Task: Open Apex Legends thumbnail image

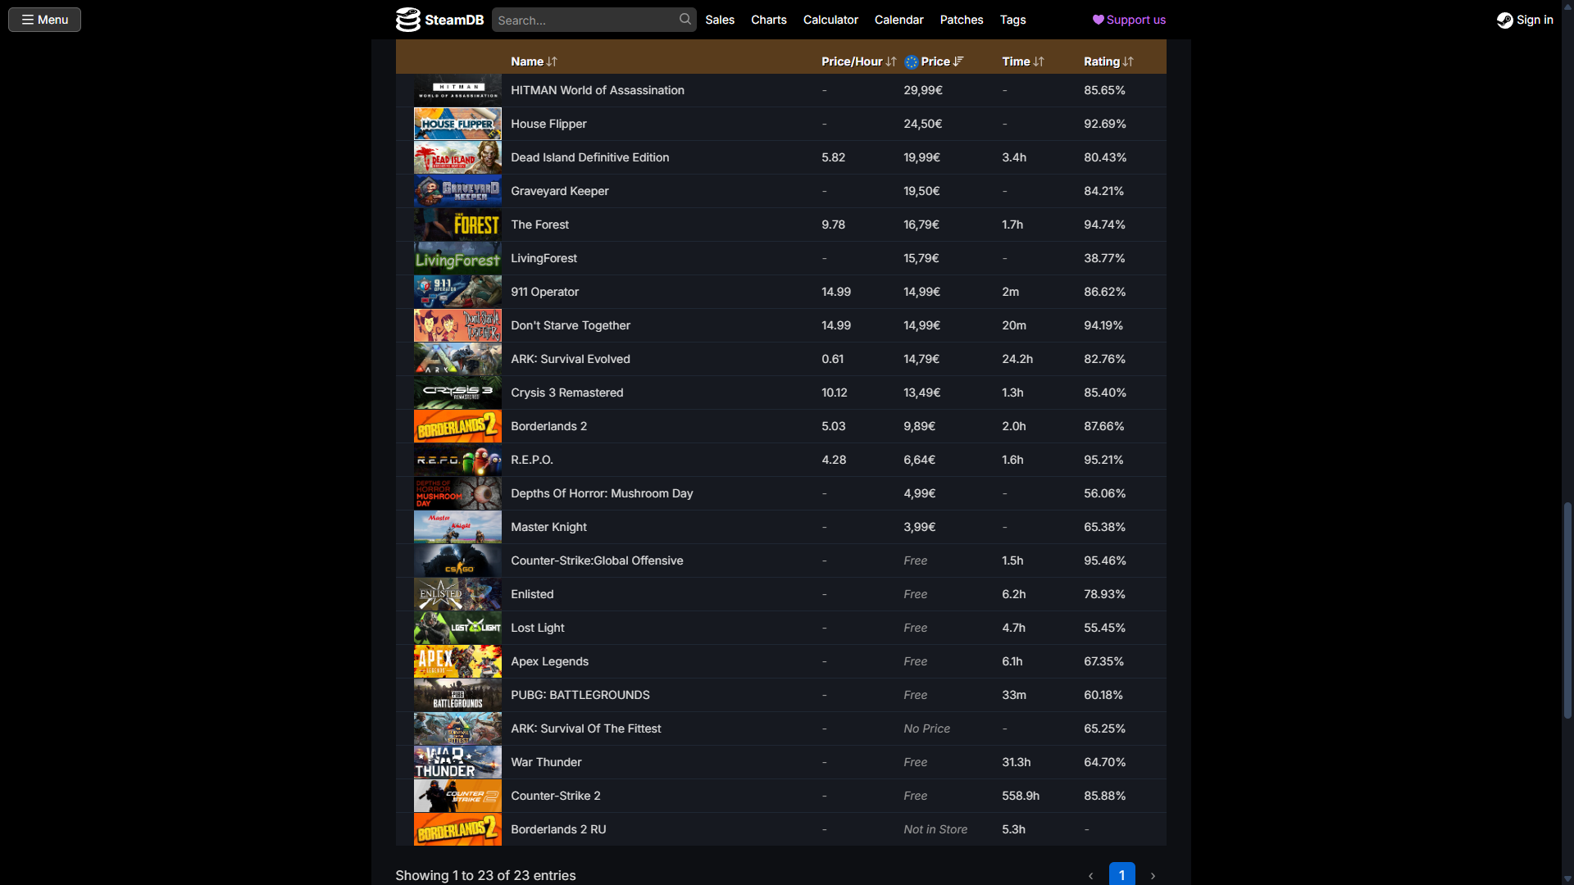Action: 457,661
